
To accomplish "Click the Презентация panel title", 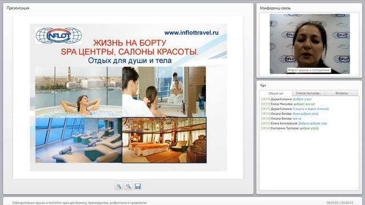I will (x=18, y=8).
